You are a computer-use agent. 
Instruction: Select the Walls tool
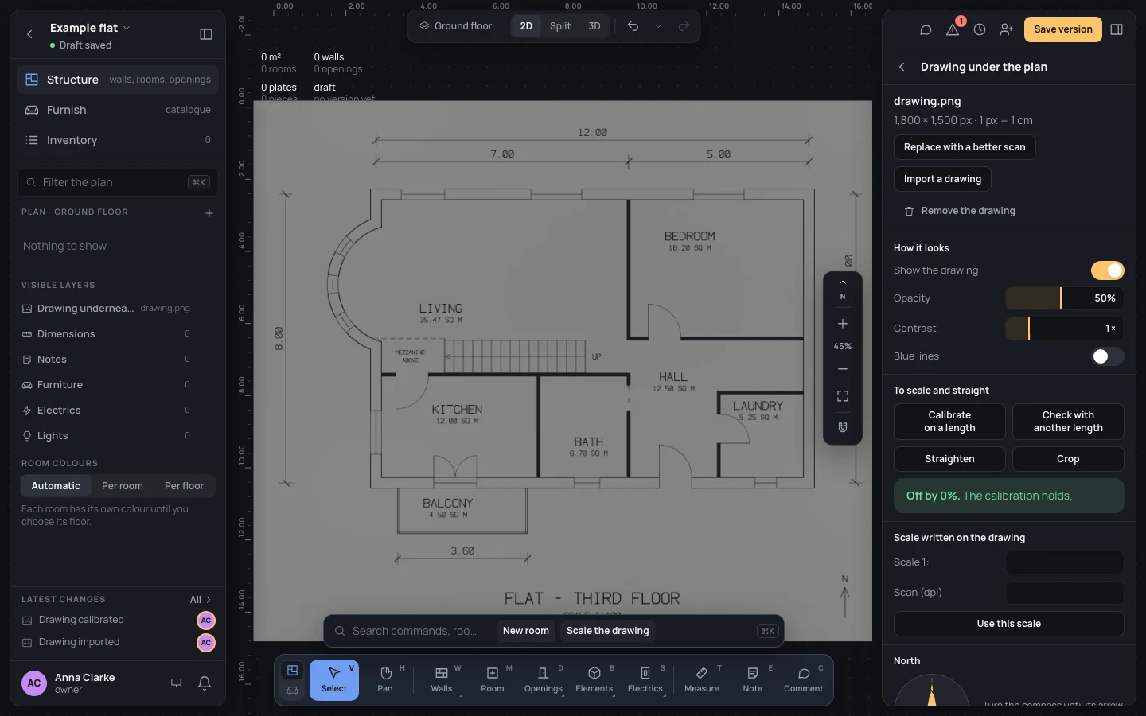[442, 680]
